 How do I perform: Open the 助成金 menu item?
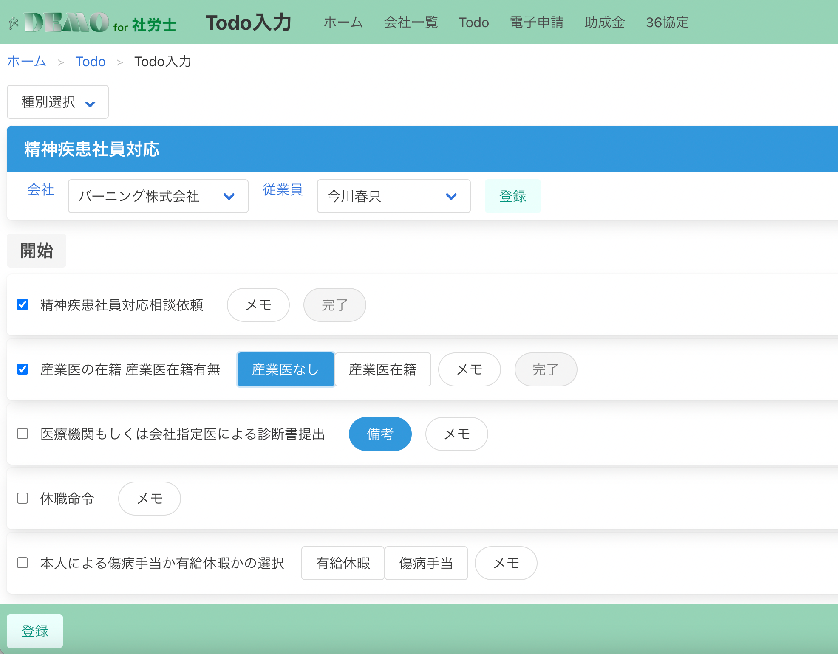click(604, 22)
